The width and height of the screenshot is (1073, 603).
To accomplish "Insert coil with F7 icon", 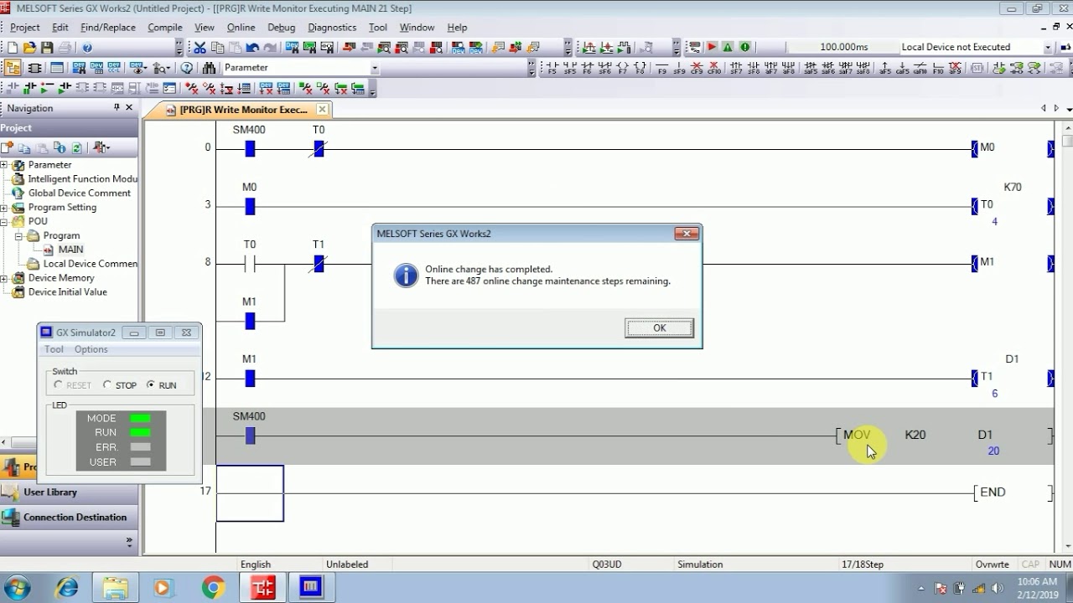I will click(623, 68).
